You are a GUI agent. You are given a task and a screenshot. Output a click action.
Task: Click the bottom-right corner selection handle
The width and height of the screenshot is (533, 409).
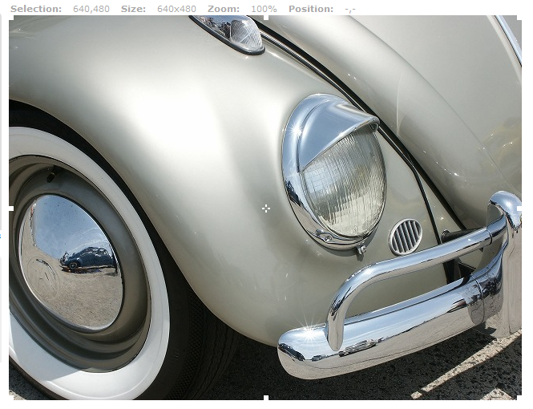coord(519,398)
